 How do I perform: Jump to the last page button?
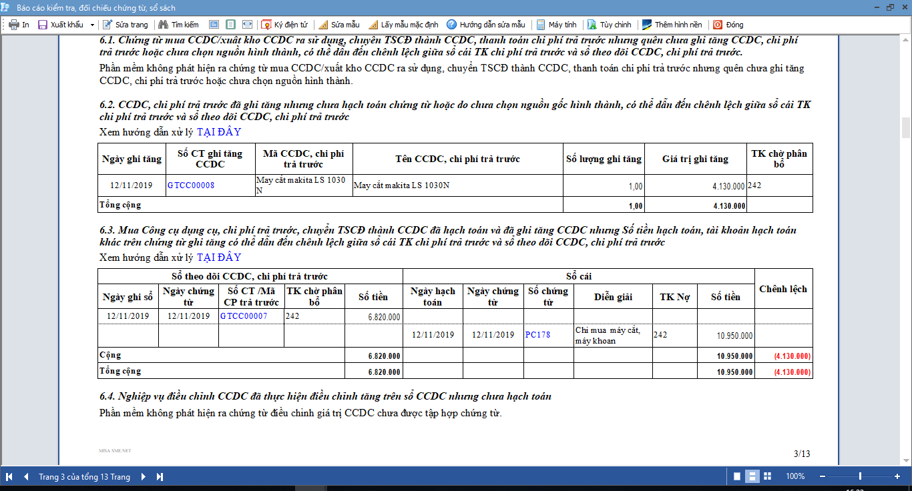(x=160, y=477)
